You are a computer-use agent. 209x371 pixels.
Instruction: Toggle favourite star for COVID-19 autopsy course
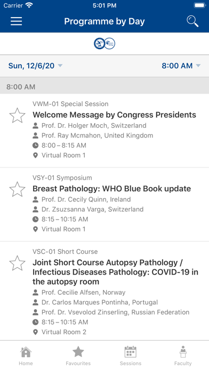17,263
